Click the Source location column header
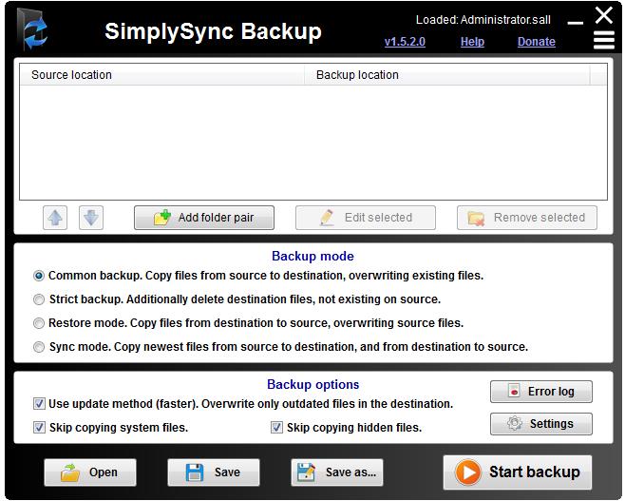The image size is (625, 501). click(x=161, y=75)
